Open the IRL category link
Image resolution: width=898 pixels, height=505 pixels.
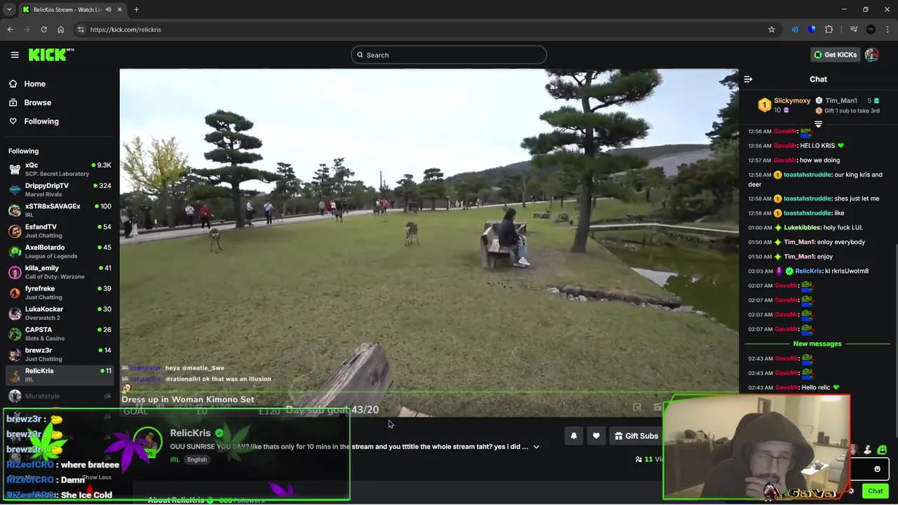175,459
